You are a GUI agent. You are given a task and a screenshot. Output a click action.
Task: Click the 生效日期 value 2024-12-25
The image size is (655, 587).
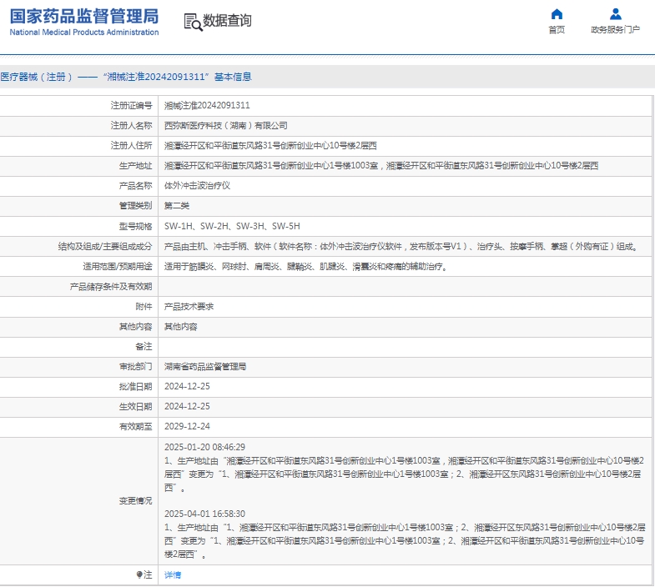click(x=187, y=407)
